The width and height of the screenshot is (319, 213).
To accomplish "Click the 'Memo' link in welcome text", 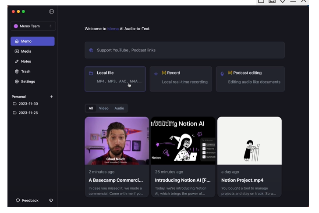I will tap(113, 29).
